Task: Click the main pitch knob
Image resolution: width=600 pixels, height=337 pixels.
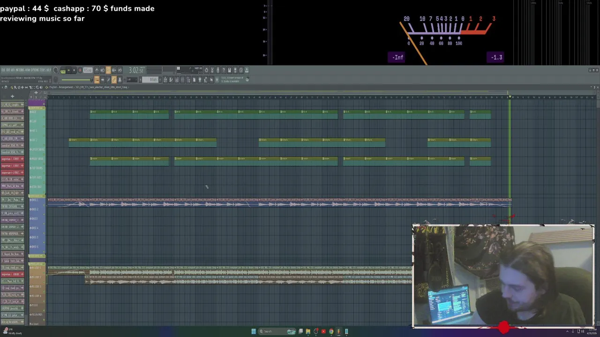Action: click(x=55, y=80)
